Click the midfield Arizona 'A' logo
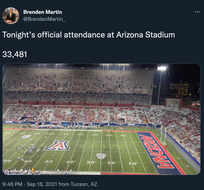The height and width of the screenshot is (190, 204). (57, 145)
